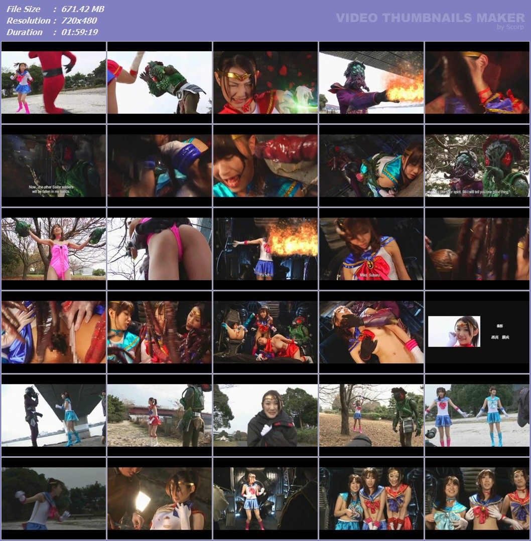Viewport: 531px width, 541px height.
Task: Open the thumbnail subtitled "Miko, Subaru"
Action: click(371, 249)
